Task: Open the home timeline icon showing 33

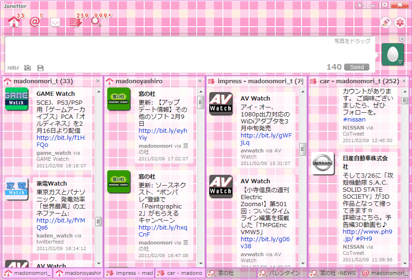Action: pyautogui.click(x=14, y=22)
